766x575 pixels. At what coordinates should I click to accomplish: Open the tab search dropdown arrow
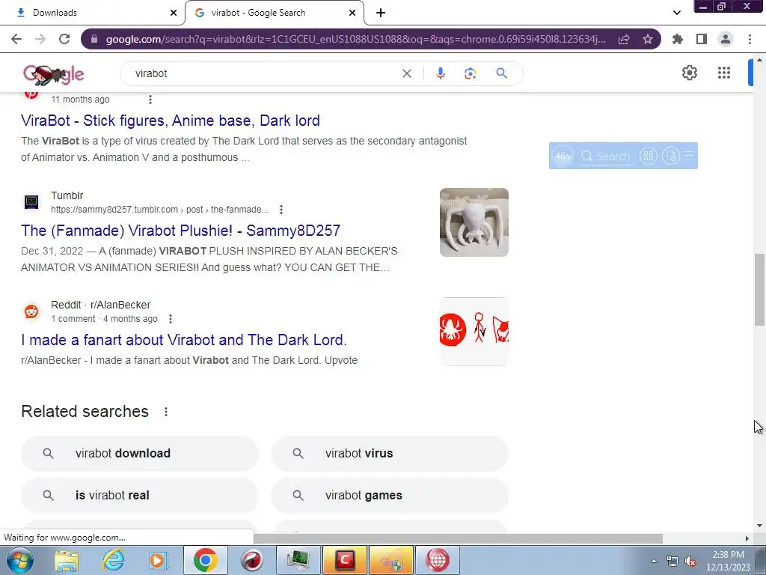pyautogui.click(x=676, y=13)
